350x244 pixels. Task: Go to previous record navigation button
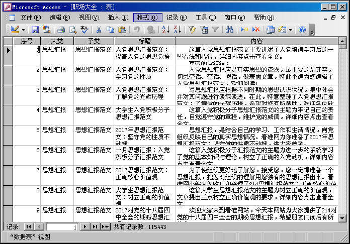point(39,227)
